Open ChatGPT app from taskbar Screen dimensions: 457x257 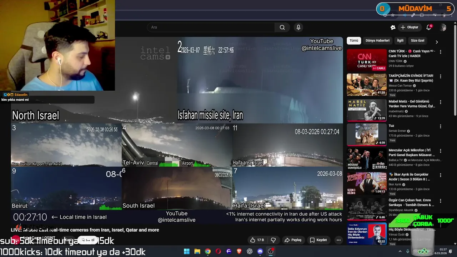(250, 251)
